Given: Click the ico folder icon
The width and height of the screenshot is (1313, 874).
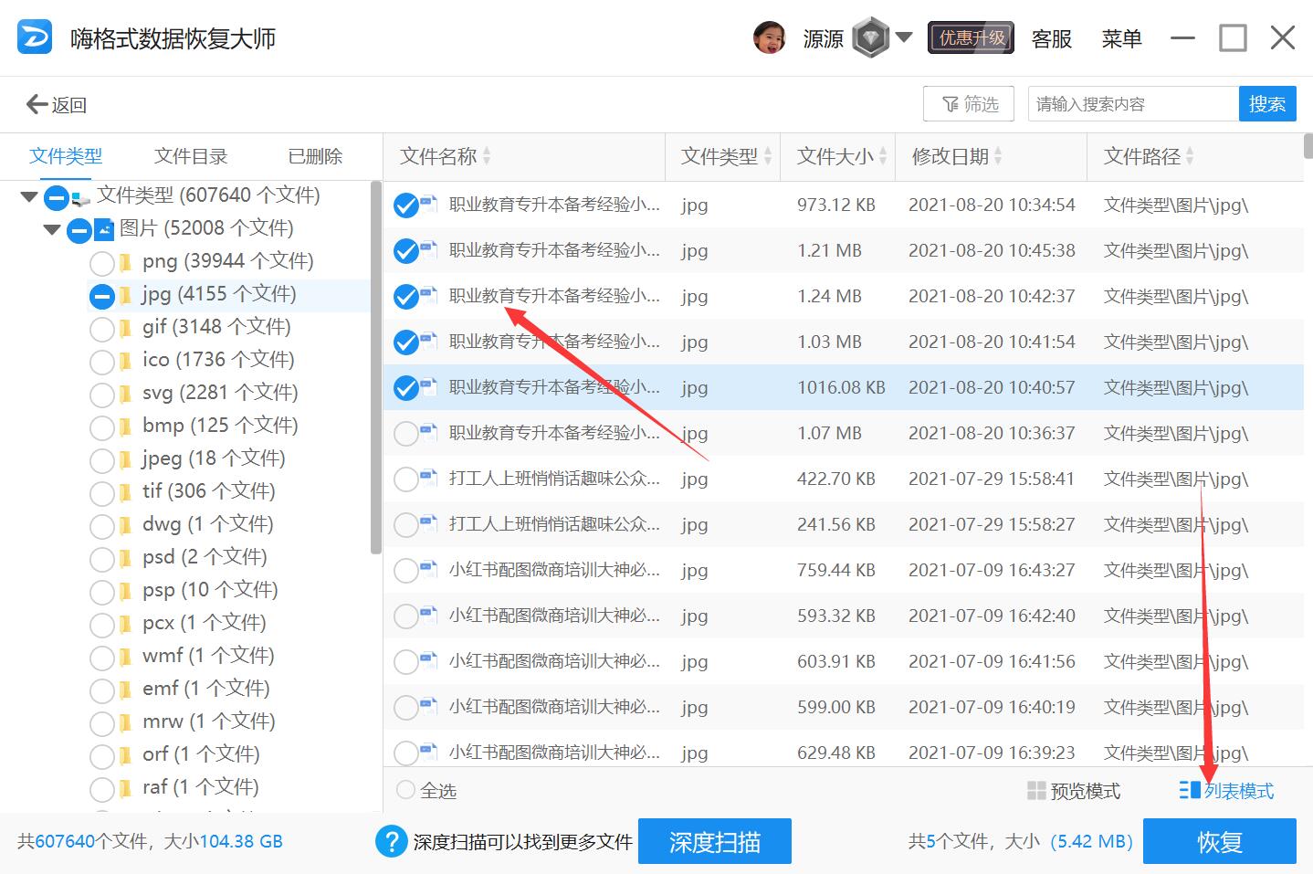Looking at the screenshot, I should click(x=126, y=361).
